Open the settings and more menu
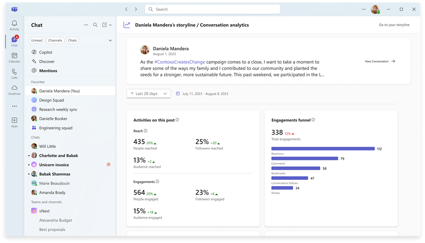Viewport: 425px width, 243px height. 363,9
